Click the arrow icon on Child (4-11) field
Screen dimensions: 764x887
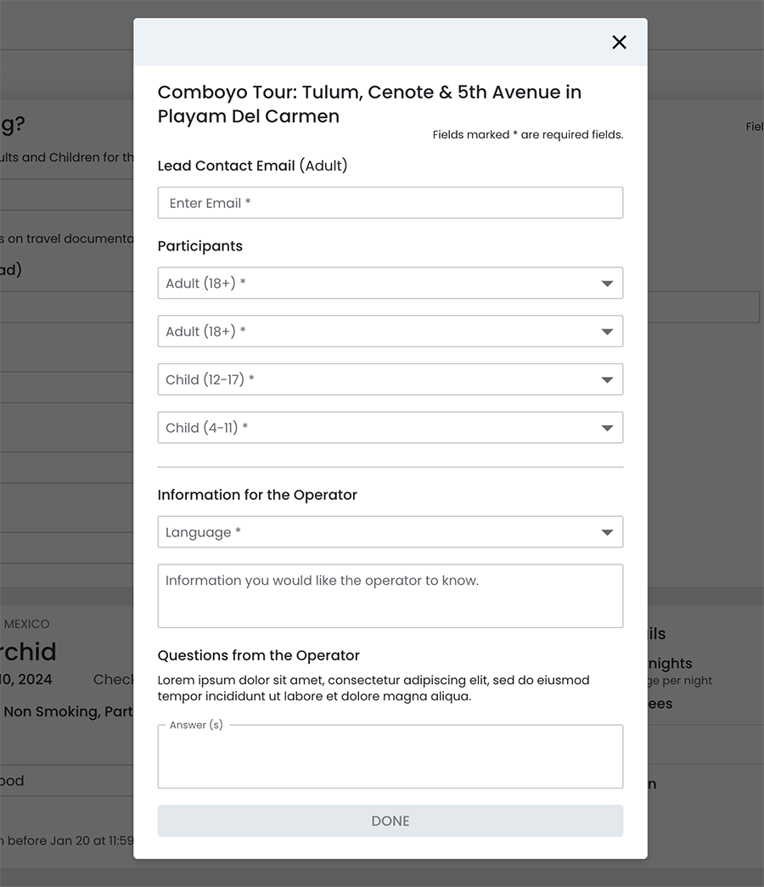pos(607,428)
